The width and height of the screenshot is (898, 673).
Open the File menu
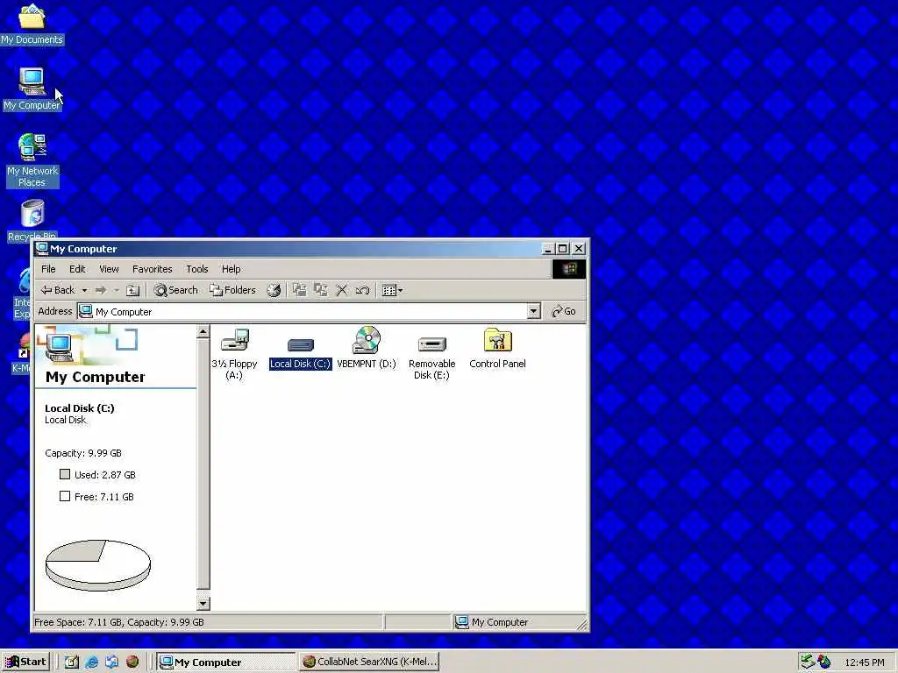click(48, 269)
